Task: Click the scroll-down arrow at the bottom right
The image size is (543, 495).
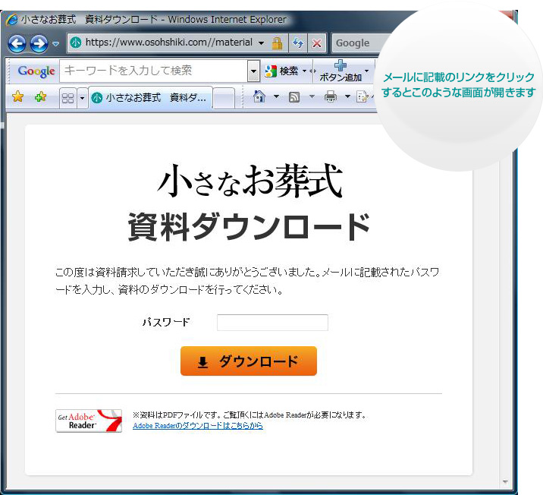Action: click(x=505, y=482)
